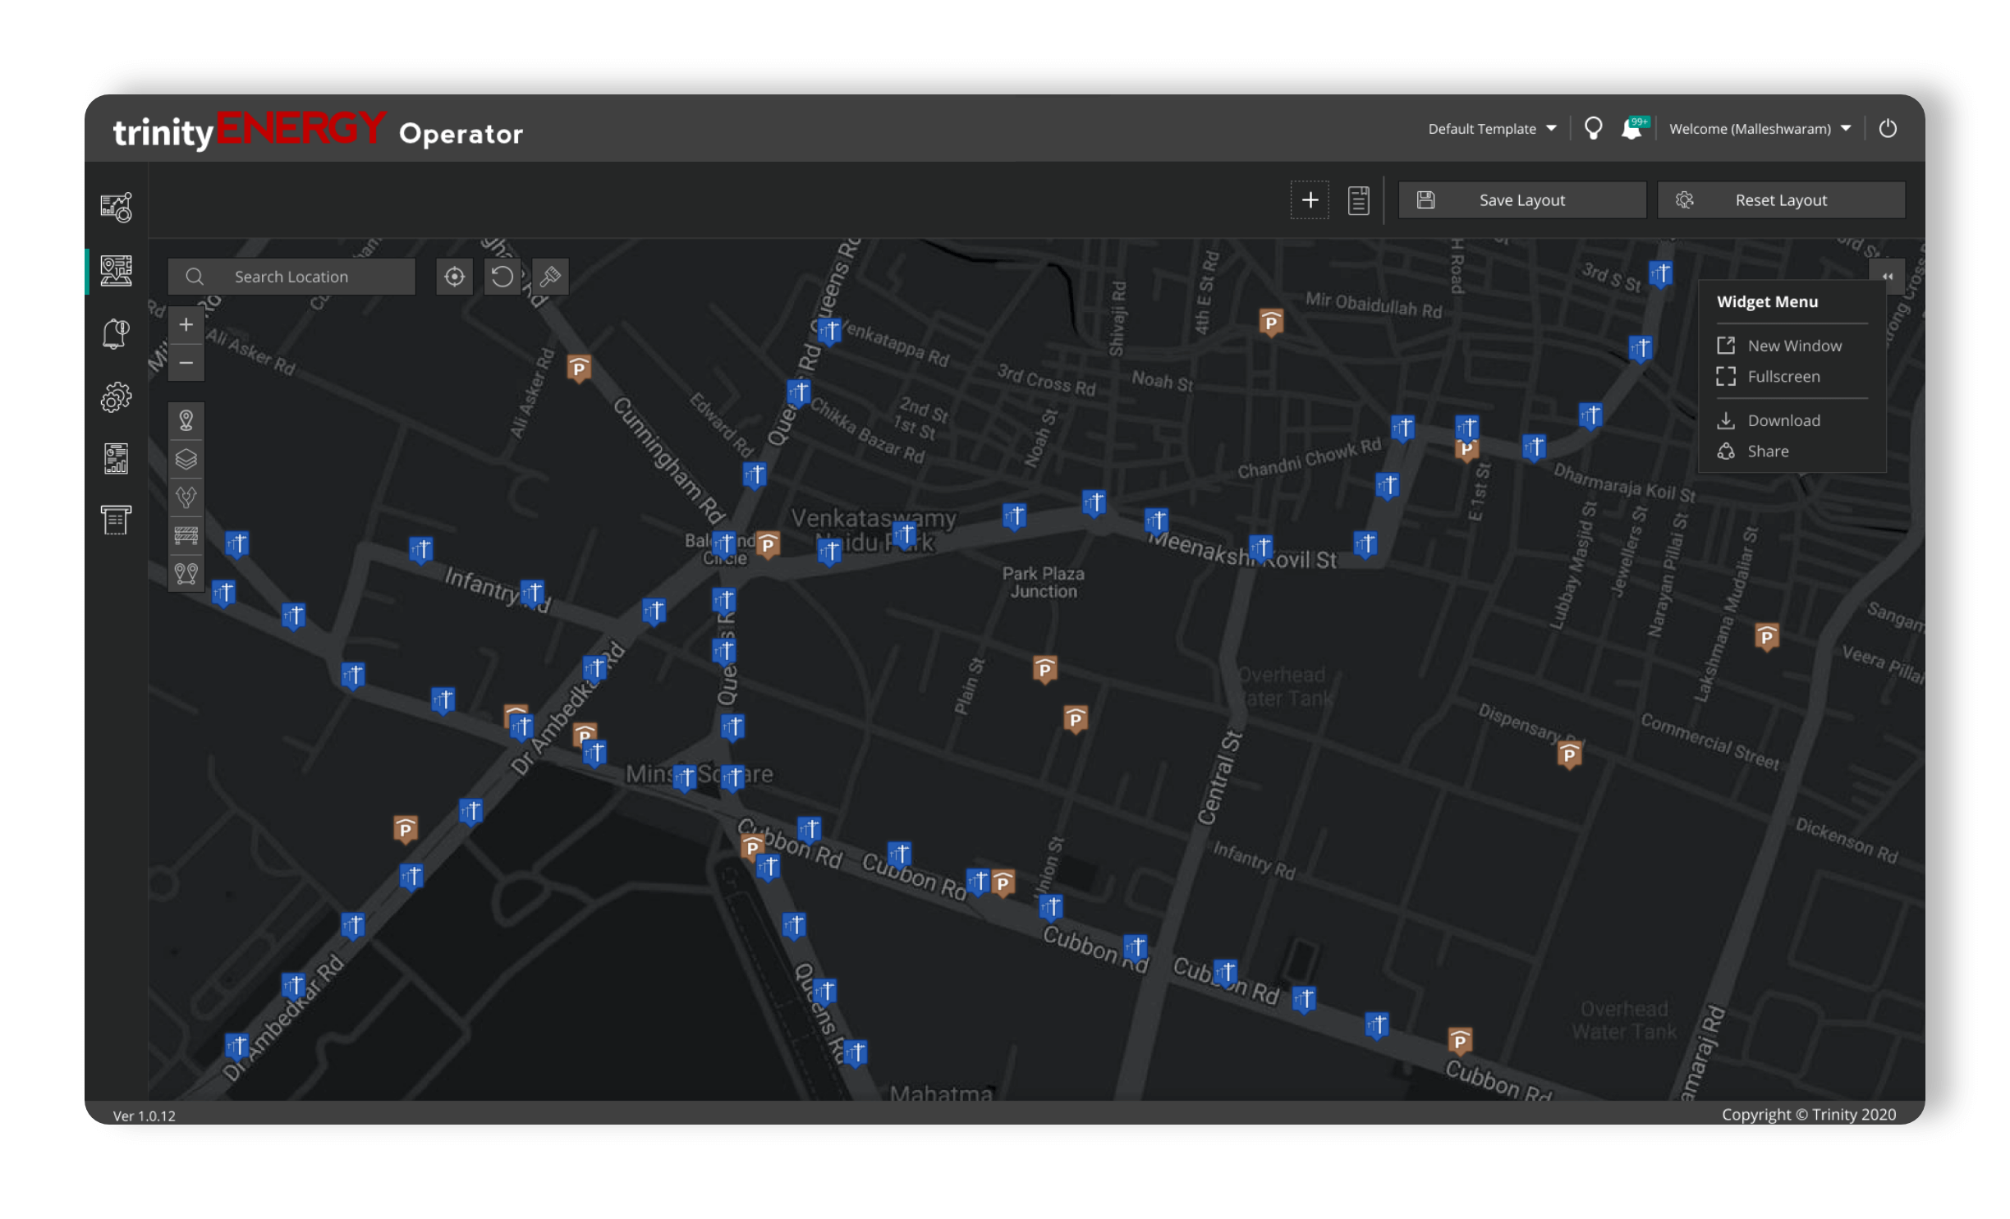Select the route direction arrows tool
The image size is (2010, 1219).
click(186, 497)
